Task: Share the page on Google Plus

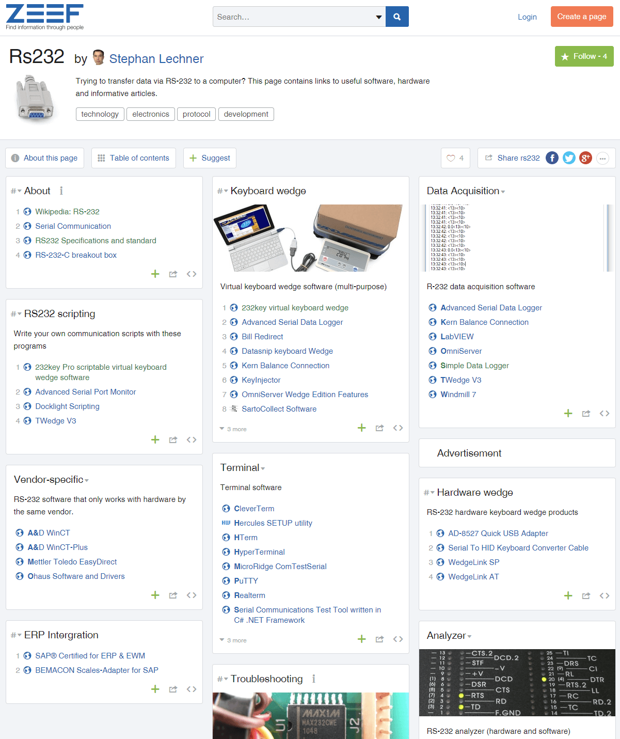Action: pyautogui.click(x=585, y=158)
